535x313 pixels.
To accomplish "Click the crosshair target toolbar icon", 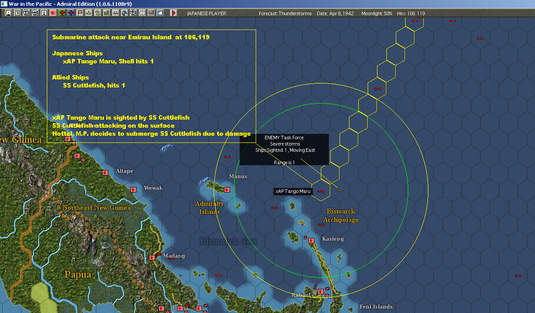I will point(133,13).
